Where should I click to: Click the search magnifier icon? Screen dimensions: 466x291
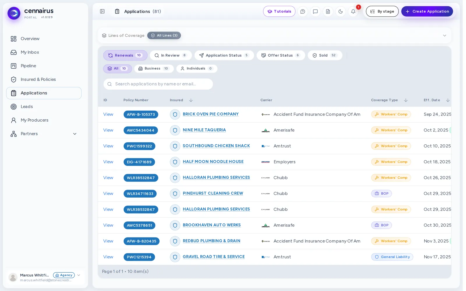tap(110, 84)
